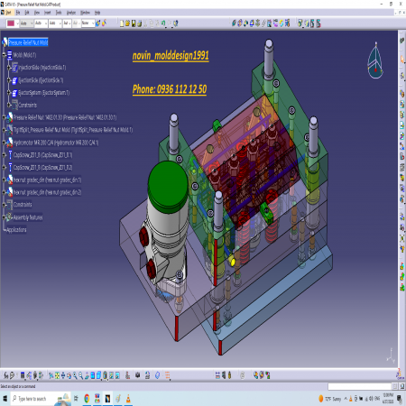406x406 pixels.
Task: Expand the EjectorSystem tree node
Action: (9, 93)
